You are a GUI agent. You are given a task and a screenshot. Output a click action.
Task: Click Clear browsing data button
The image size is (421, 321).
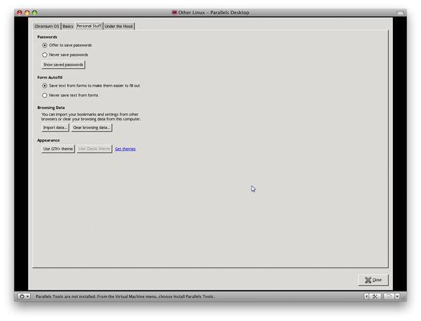pyautogui.click(x=91, y=128)
